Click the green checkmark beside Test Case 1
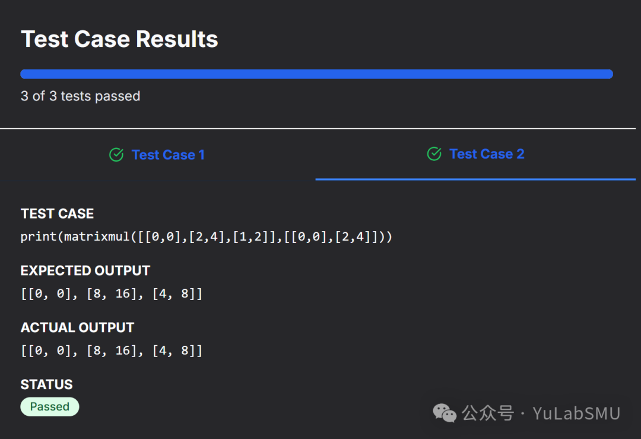 [116, 155]
